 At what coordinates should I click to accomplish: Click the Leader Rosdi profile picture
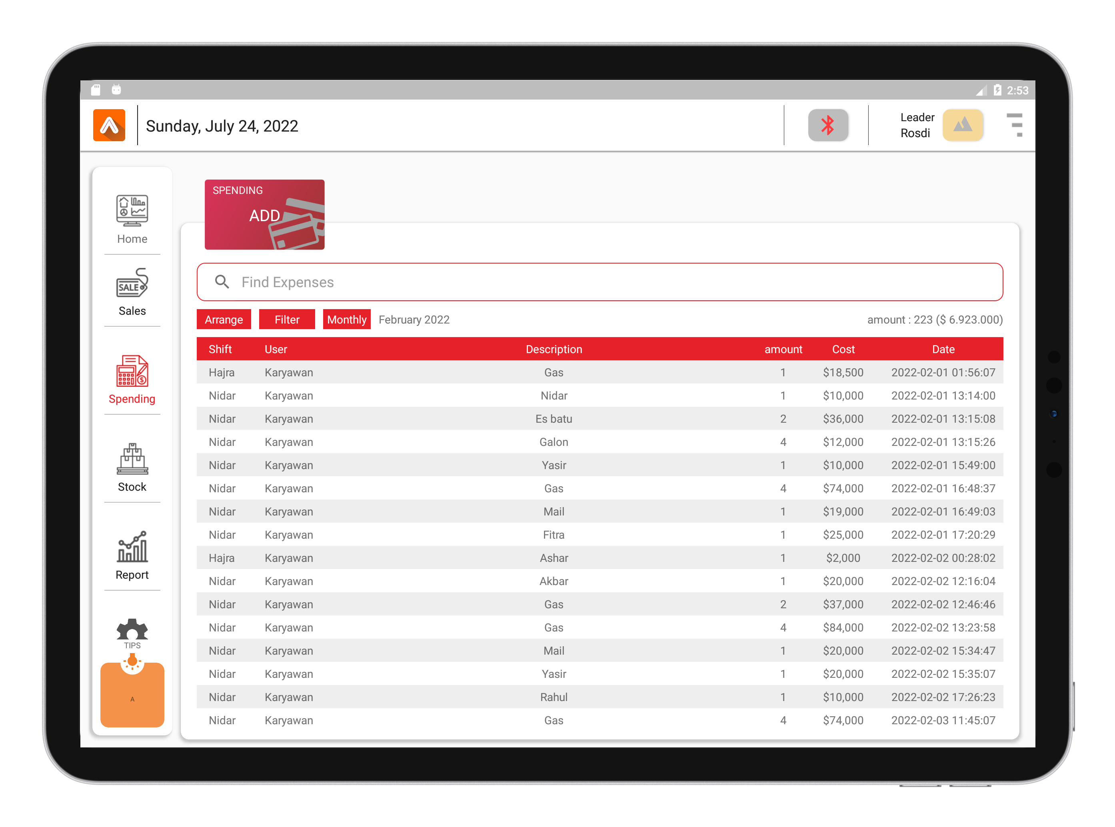(x=962, y=125)
